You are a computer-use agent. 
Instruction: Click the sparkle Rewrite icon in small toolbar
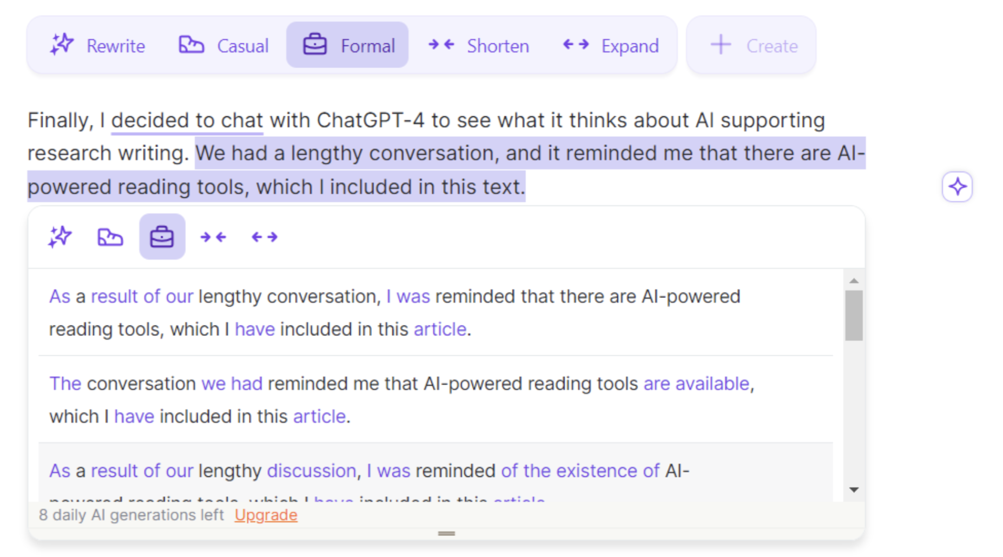point(60,237)
